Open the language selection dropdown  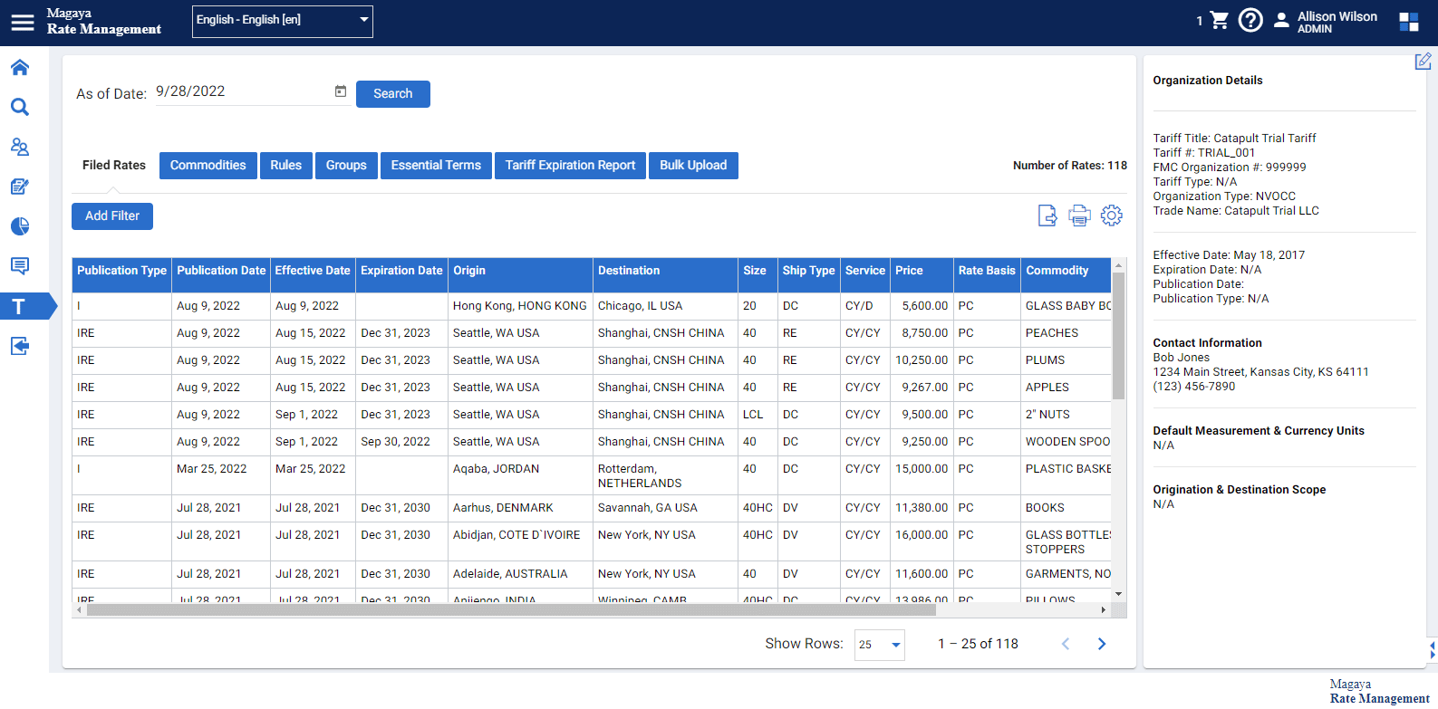(x=283, y=22)
